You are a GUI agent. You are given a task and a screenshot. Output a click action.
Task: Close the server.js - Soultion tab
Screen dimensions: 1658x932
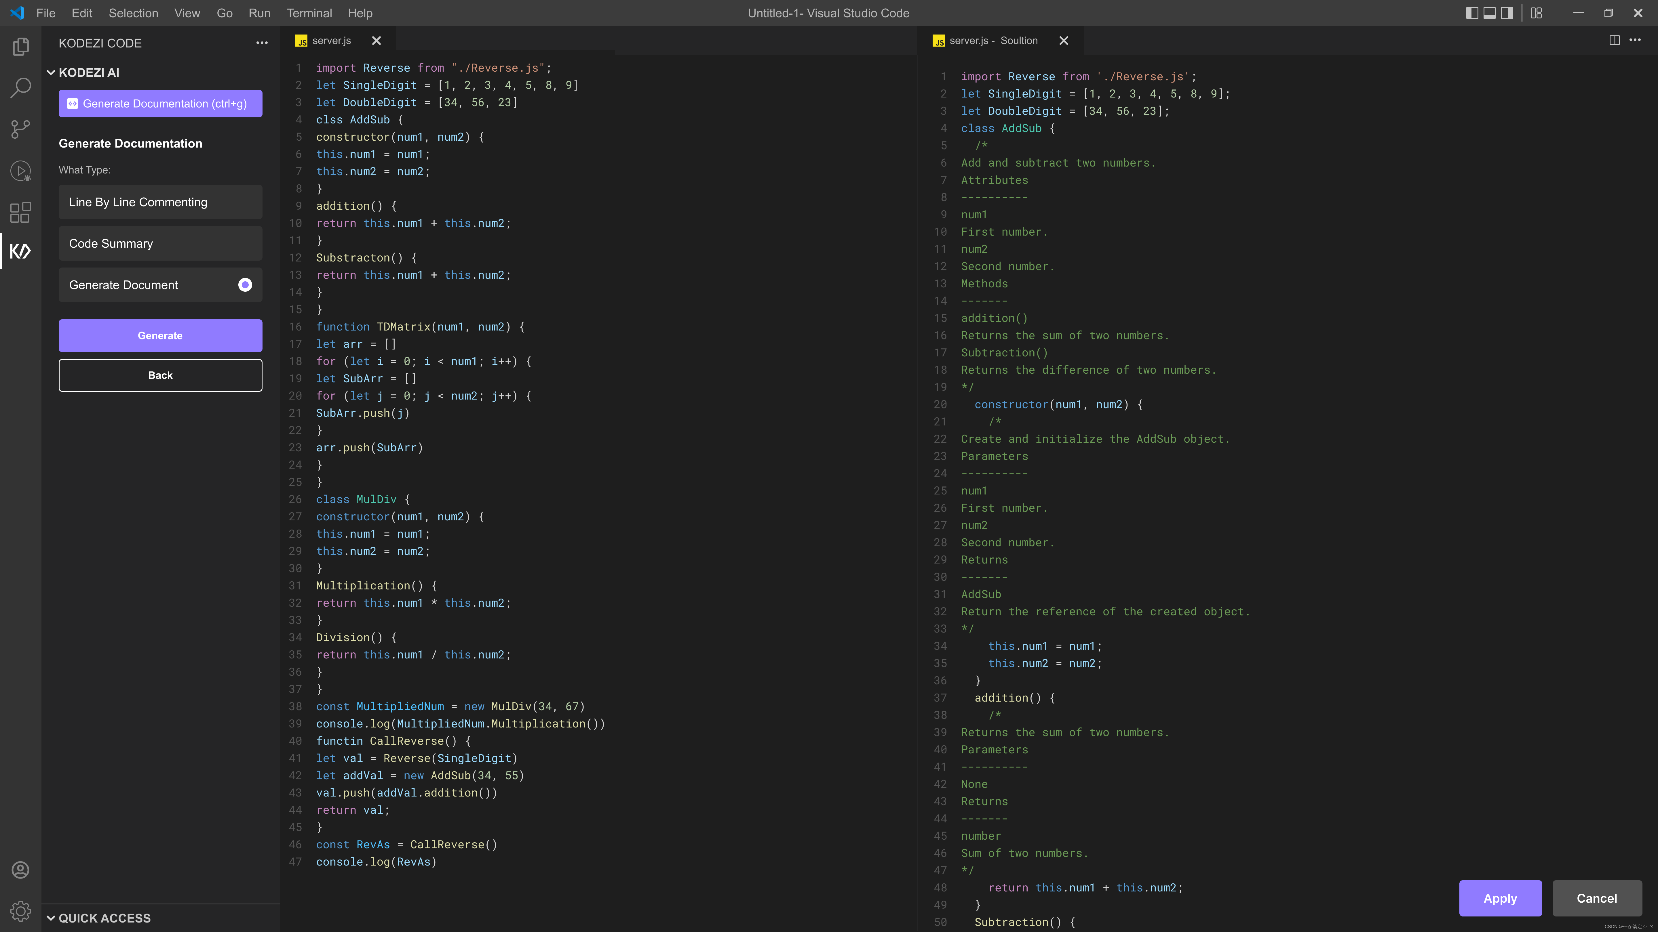tap(1064, 41)
